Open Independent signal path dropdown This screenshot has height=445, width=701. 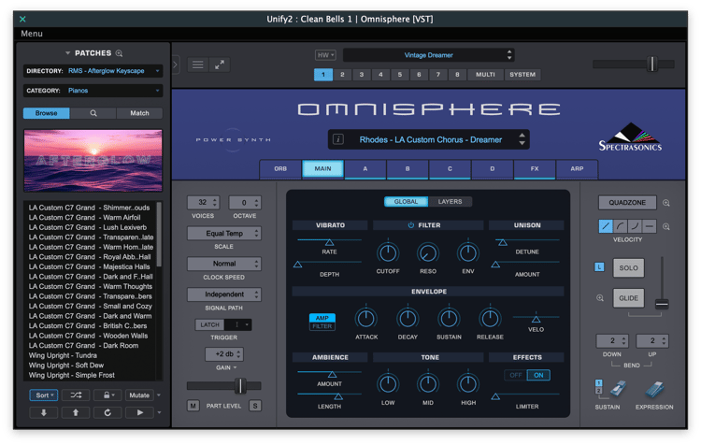224,294
